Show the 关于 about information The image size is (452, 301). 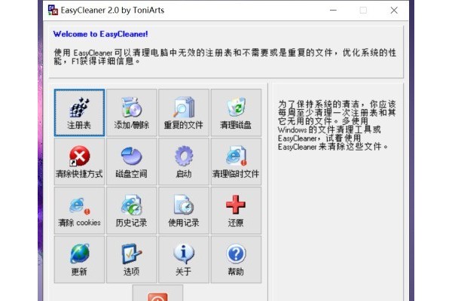pos(184,260)
